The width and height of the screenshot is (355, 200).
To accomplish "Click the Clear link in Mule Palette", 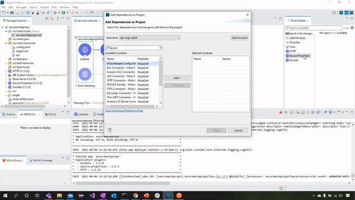I will pos(346,28).
